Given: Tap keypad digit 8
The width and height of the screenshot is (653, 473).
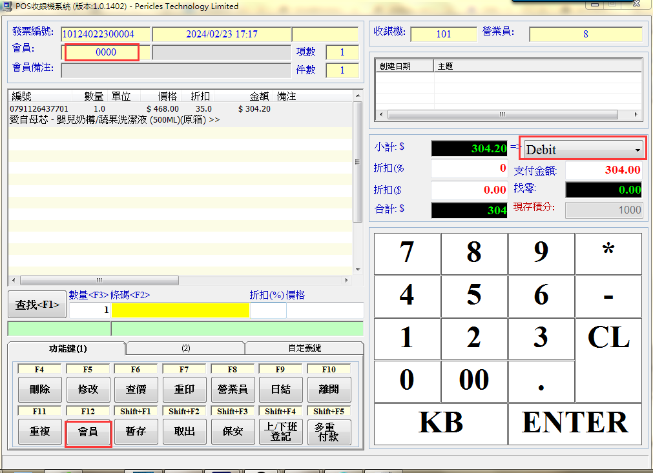Looking at the screenshot, I should (x=474, y=254).
